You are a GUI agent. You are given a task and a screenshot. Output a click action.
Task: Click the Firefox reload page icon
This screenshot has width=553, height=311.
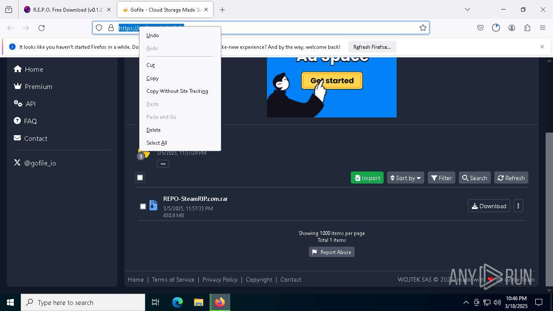point(41,28)
